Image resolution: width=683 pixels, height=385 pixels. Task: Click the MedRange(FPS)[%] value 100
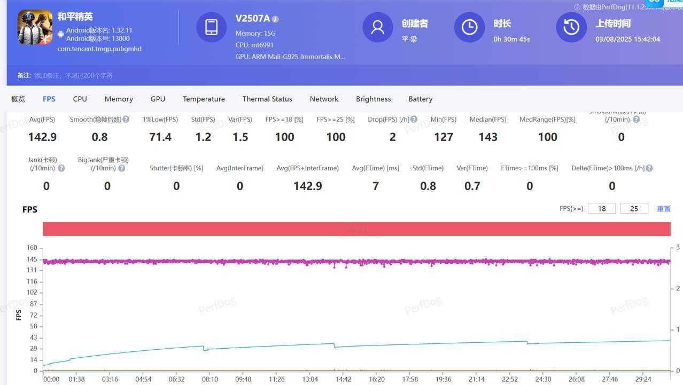(547, 137)
